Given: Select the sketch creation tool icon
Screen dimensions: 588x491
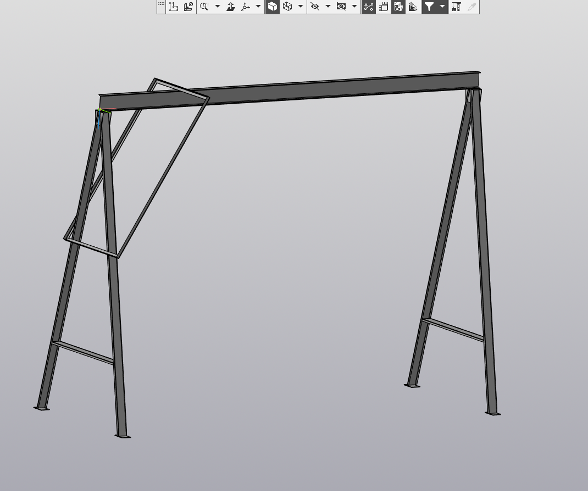Looking at the screenshot, I should coord(173,7).
